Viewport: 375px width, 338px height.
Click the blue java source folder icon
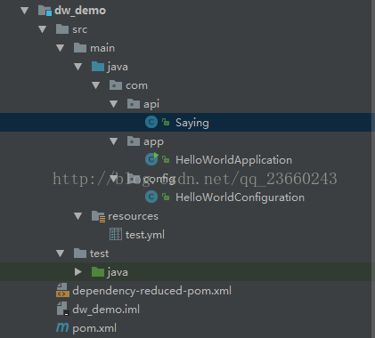point(98,67)
